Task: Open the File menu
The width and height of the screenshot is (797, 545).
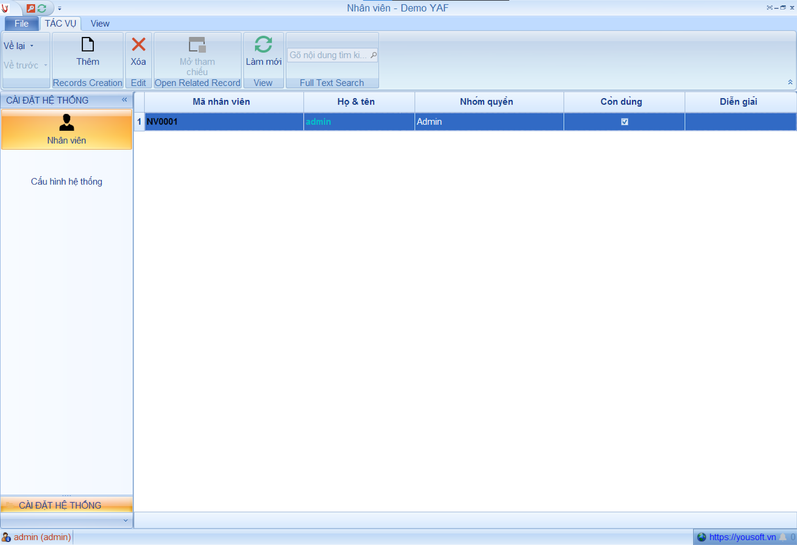Action: (x=21, y=23)
